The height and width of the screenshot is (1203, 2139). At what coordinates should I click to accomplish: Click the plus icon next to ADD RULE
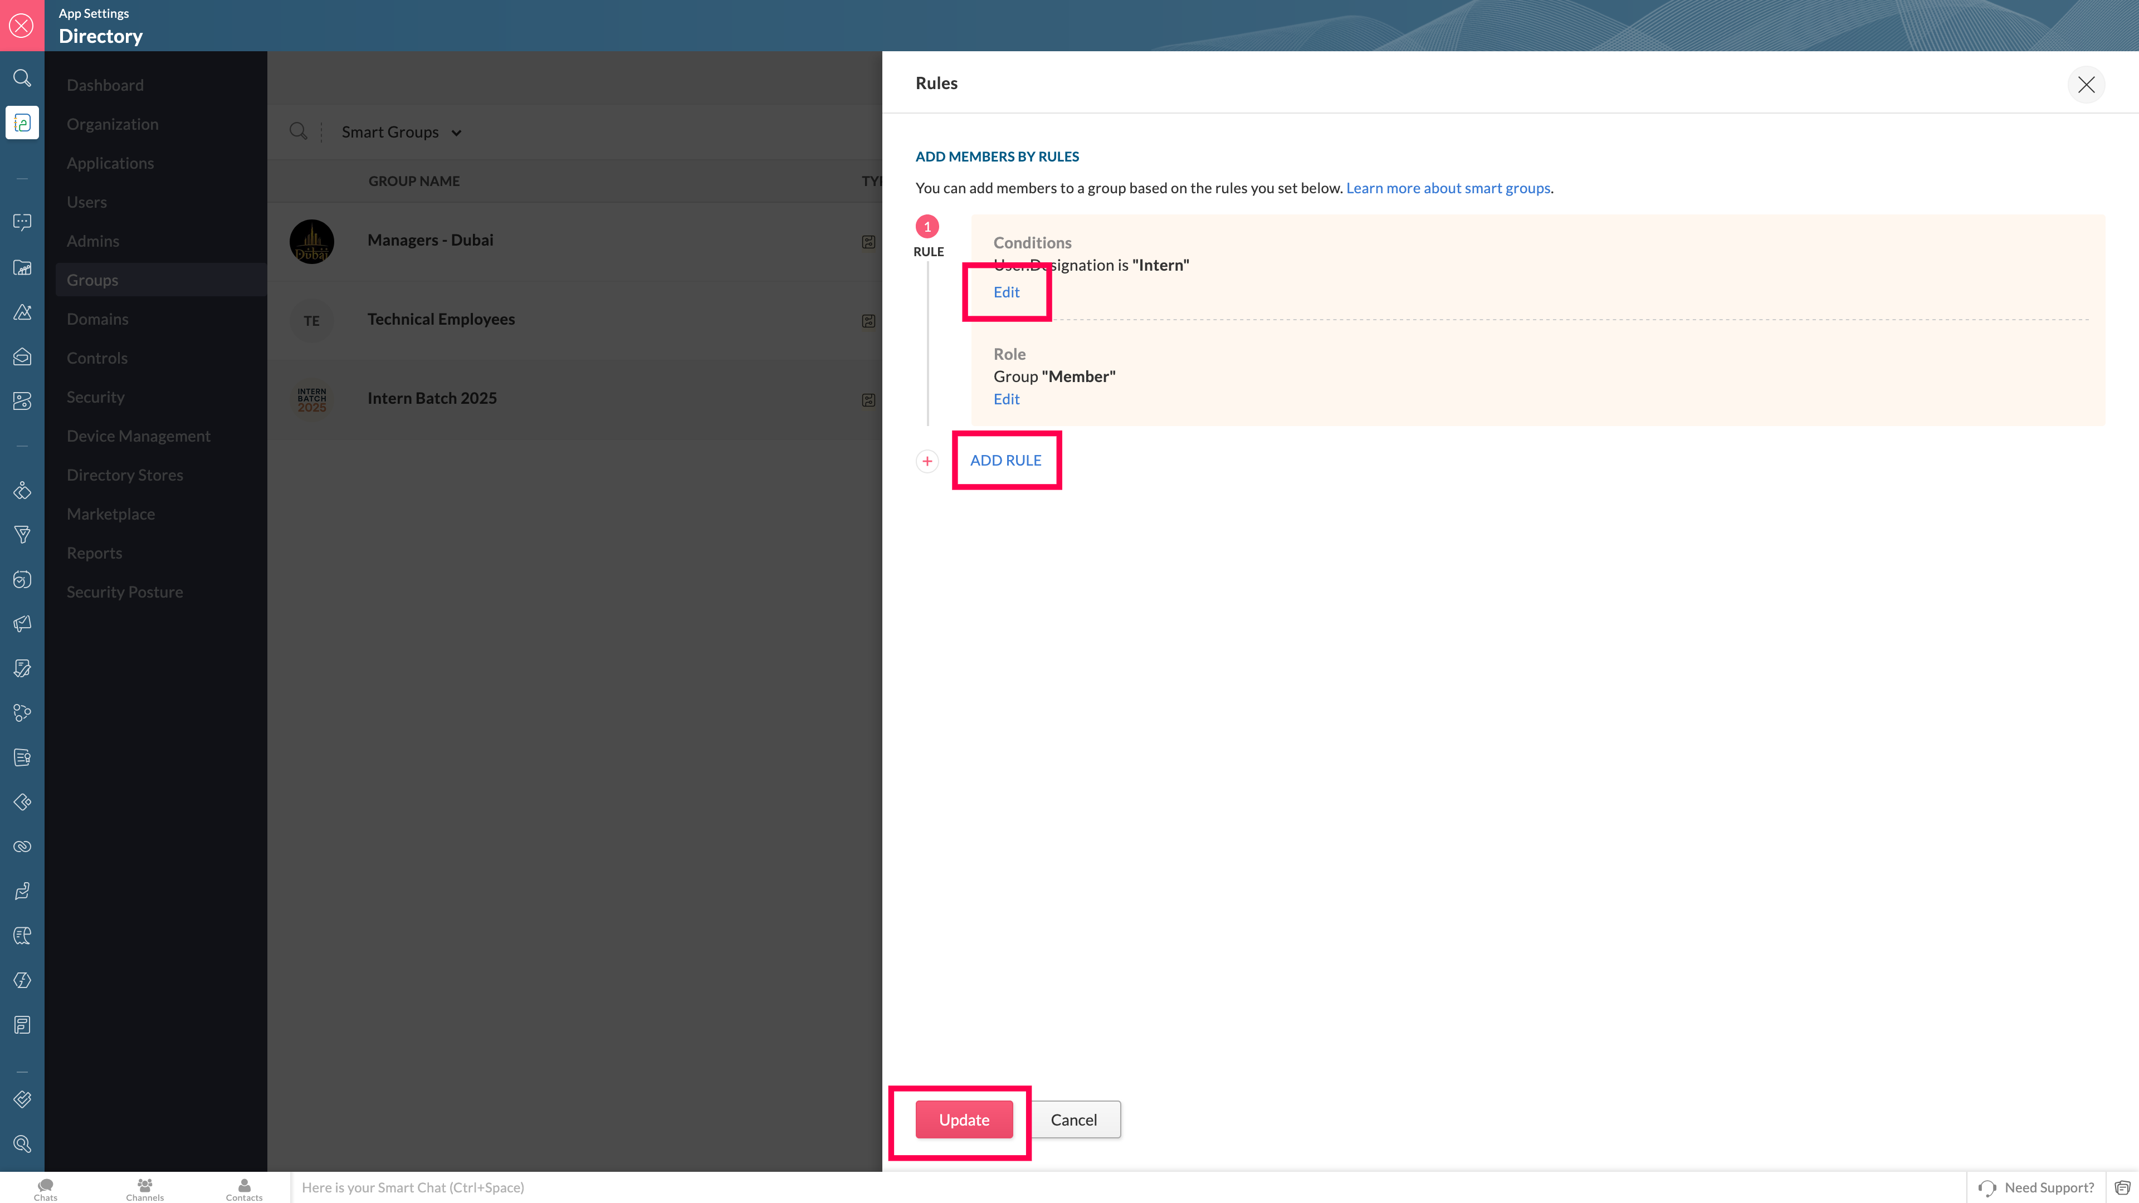coord(927,461)
